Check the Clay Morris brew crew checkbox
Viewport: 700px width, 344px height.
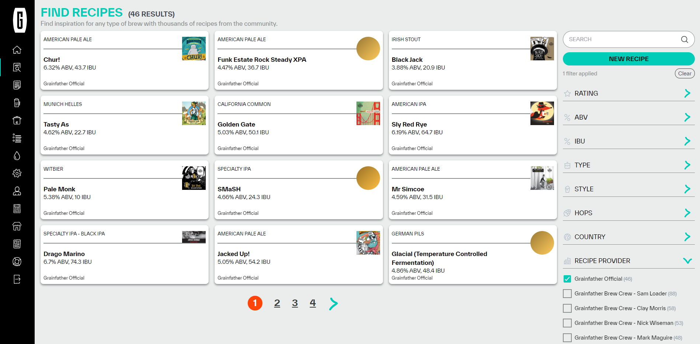point(567,308)
